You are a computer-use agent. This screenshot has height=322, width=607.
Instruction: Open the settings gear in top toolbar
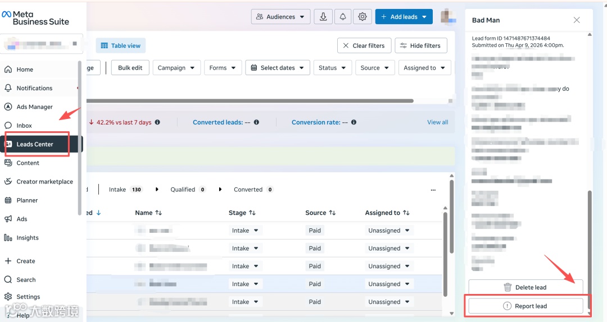[363, 17]
